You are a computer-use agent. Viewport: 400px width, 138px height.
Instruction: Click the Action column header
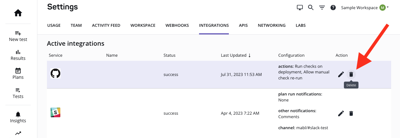click(342, 55)
